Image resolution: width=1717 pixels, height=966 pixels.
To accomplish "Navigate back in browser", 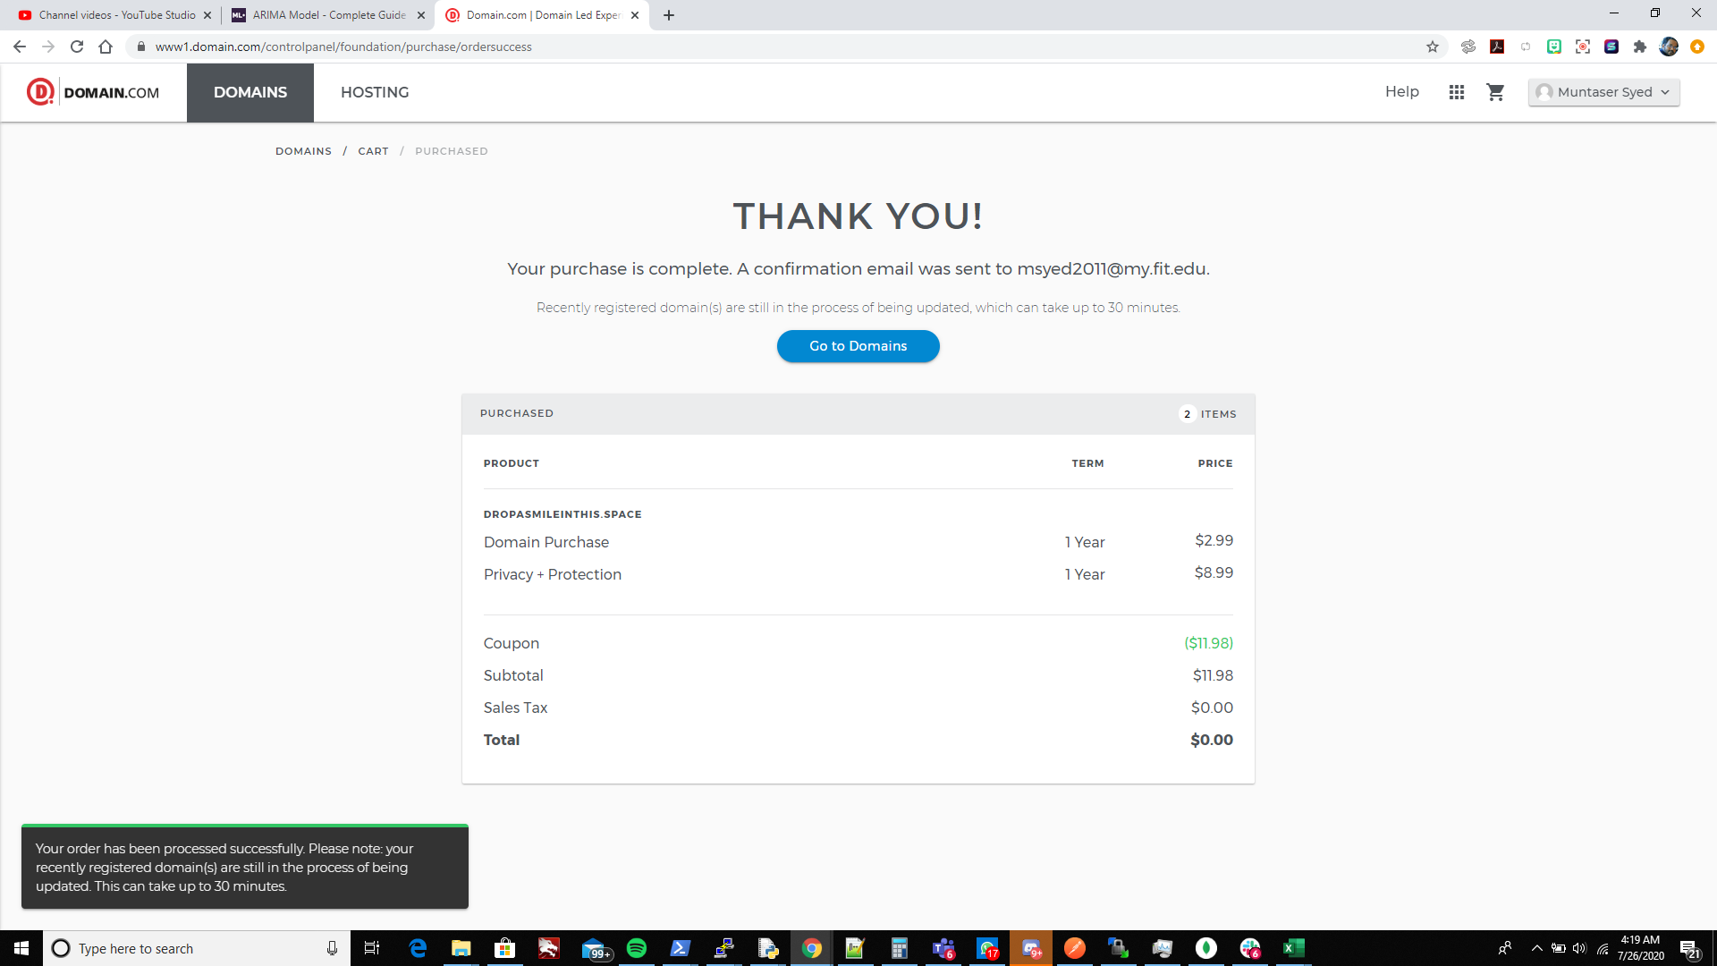I will tap(20, 47).
